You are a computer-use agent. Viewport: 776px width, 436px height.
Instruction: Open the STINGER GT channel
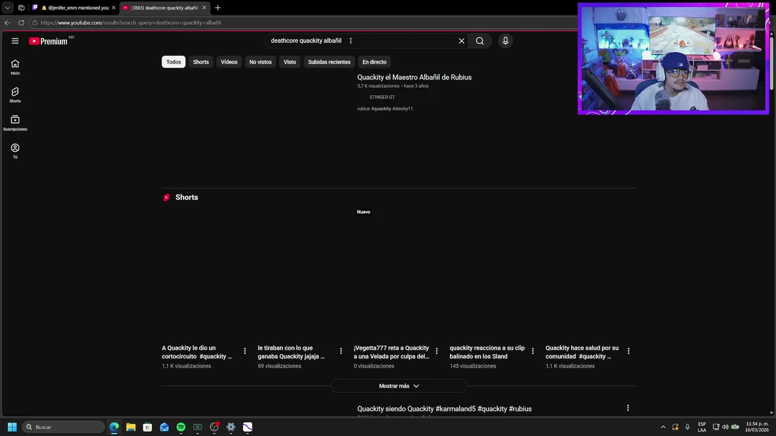point(382,97)
